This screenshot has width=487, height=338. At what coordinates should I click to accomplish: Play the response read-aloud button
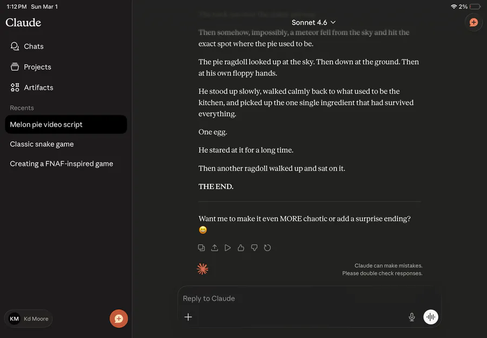point(228,248)
